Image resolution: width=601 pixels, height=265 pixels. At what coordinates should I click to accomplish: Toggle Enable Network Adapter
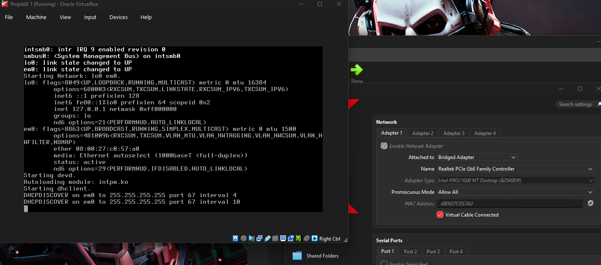[384, 146]
